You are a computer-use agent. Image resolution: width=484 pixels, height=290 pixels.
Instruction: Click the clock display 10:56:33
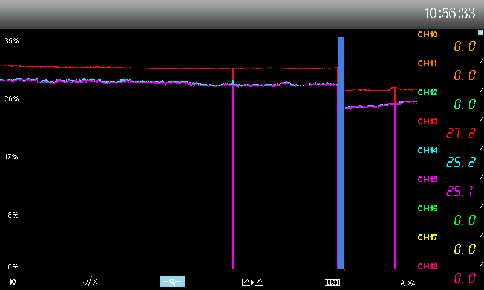click(450, 13)
